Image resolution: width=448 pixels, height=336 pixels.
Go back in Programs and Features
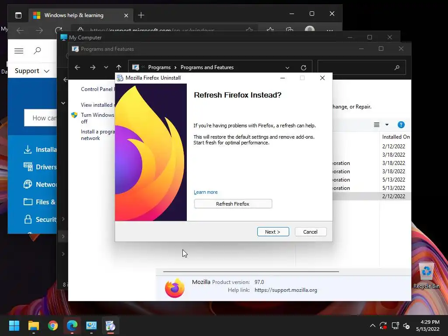(77, 67)
